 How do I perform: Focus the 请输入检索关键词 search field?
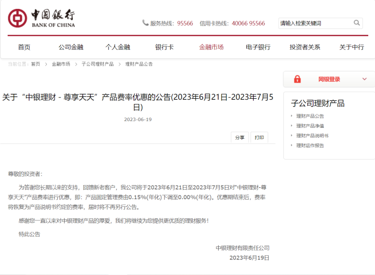tap(320, 23)
